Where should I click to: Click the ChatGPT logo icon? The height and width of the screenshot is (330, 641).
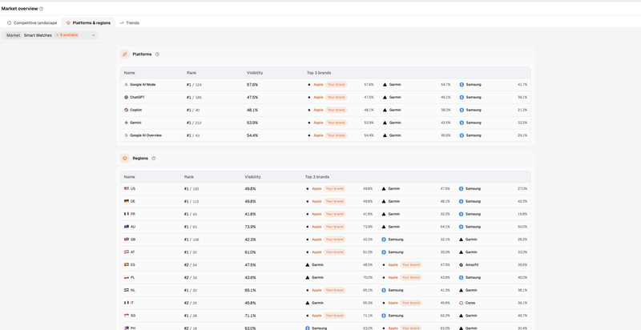pyautogui.click(x=127, y=97)
